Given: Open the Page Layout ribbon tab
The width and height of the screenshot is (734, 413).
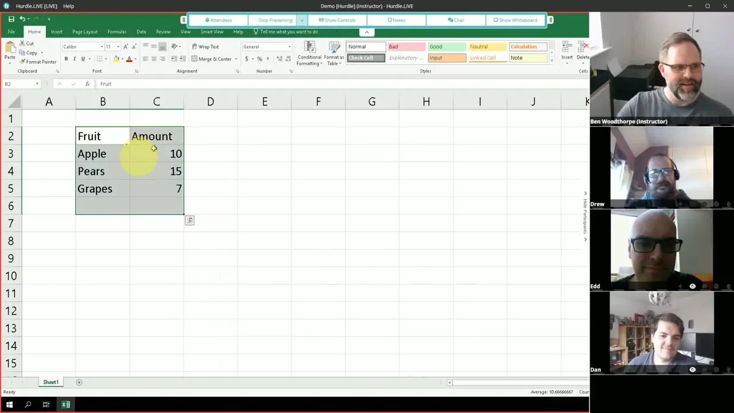Looking at the screenshot, I should [x=85, y=32].
